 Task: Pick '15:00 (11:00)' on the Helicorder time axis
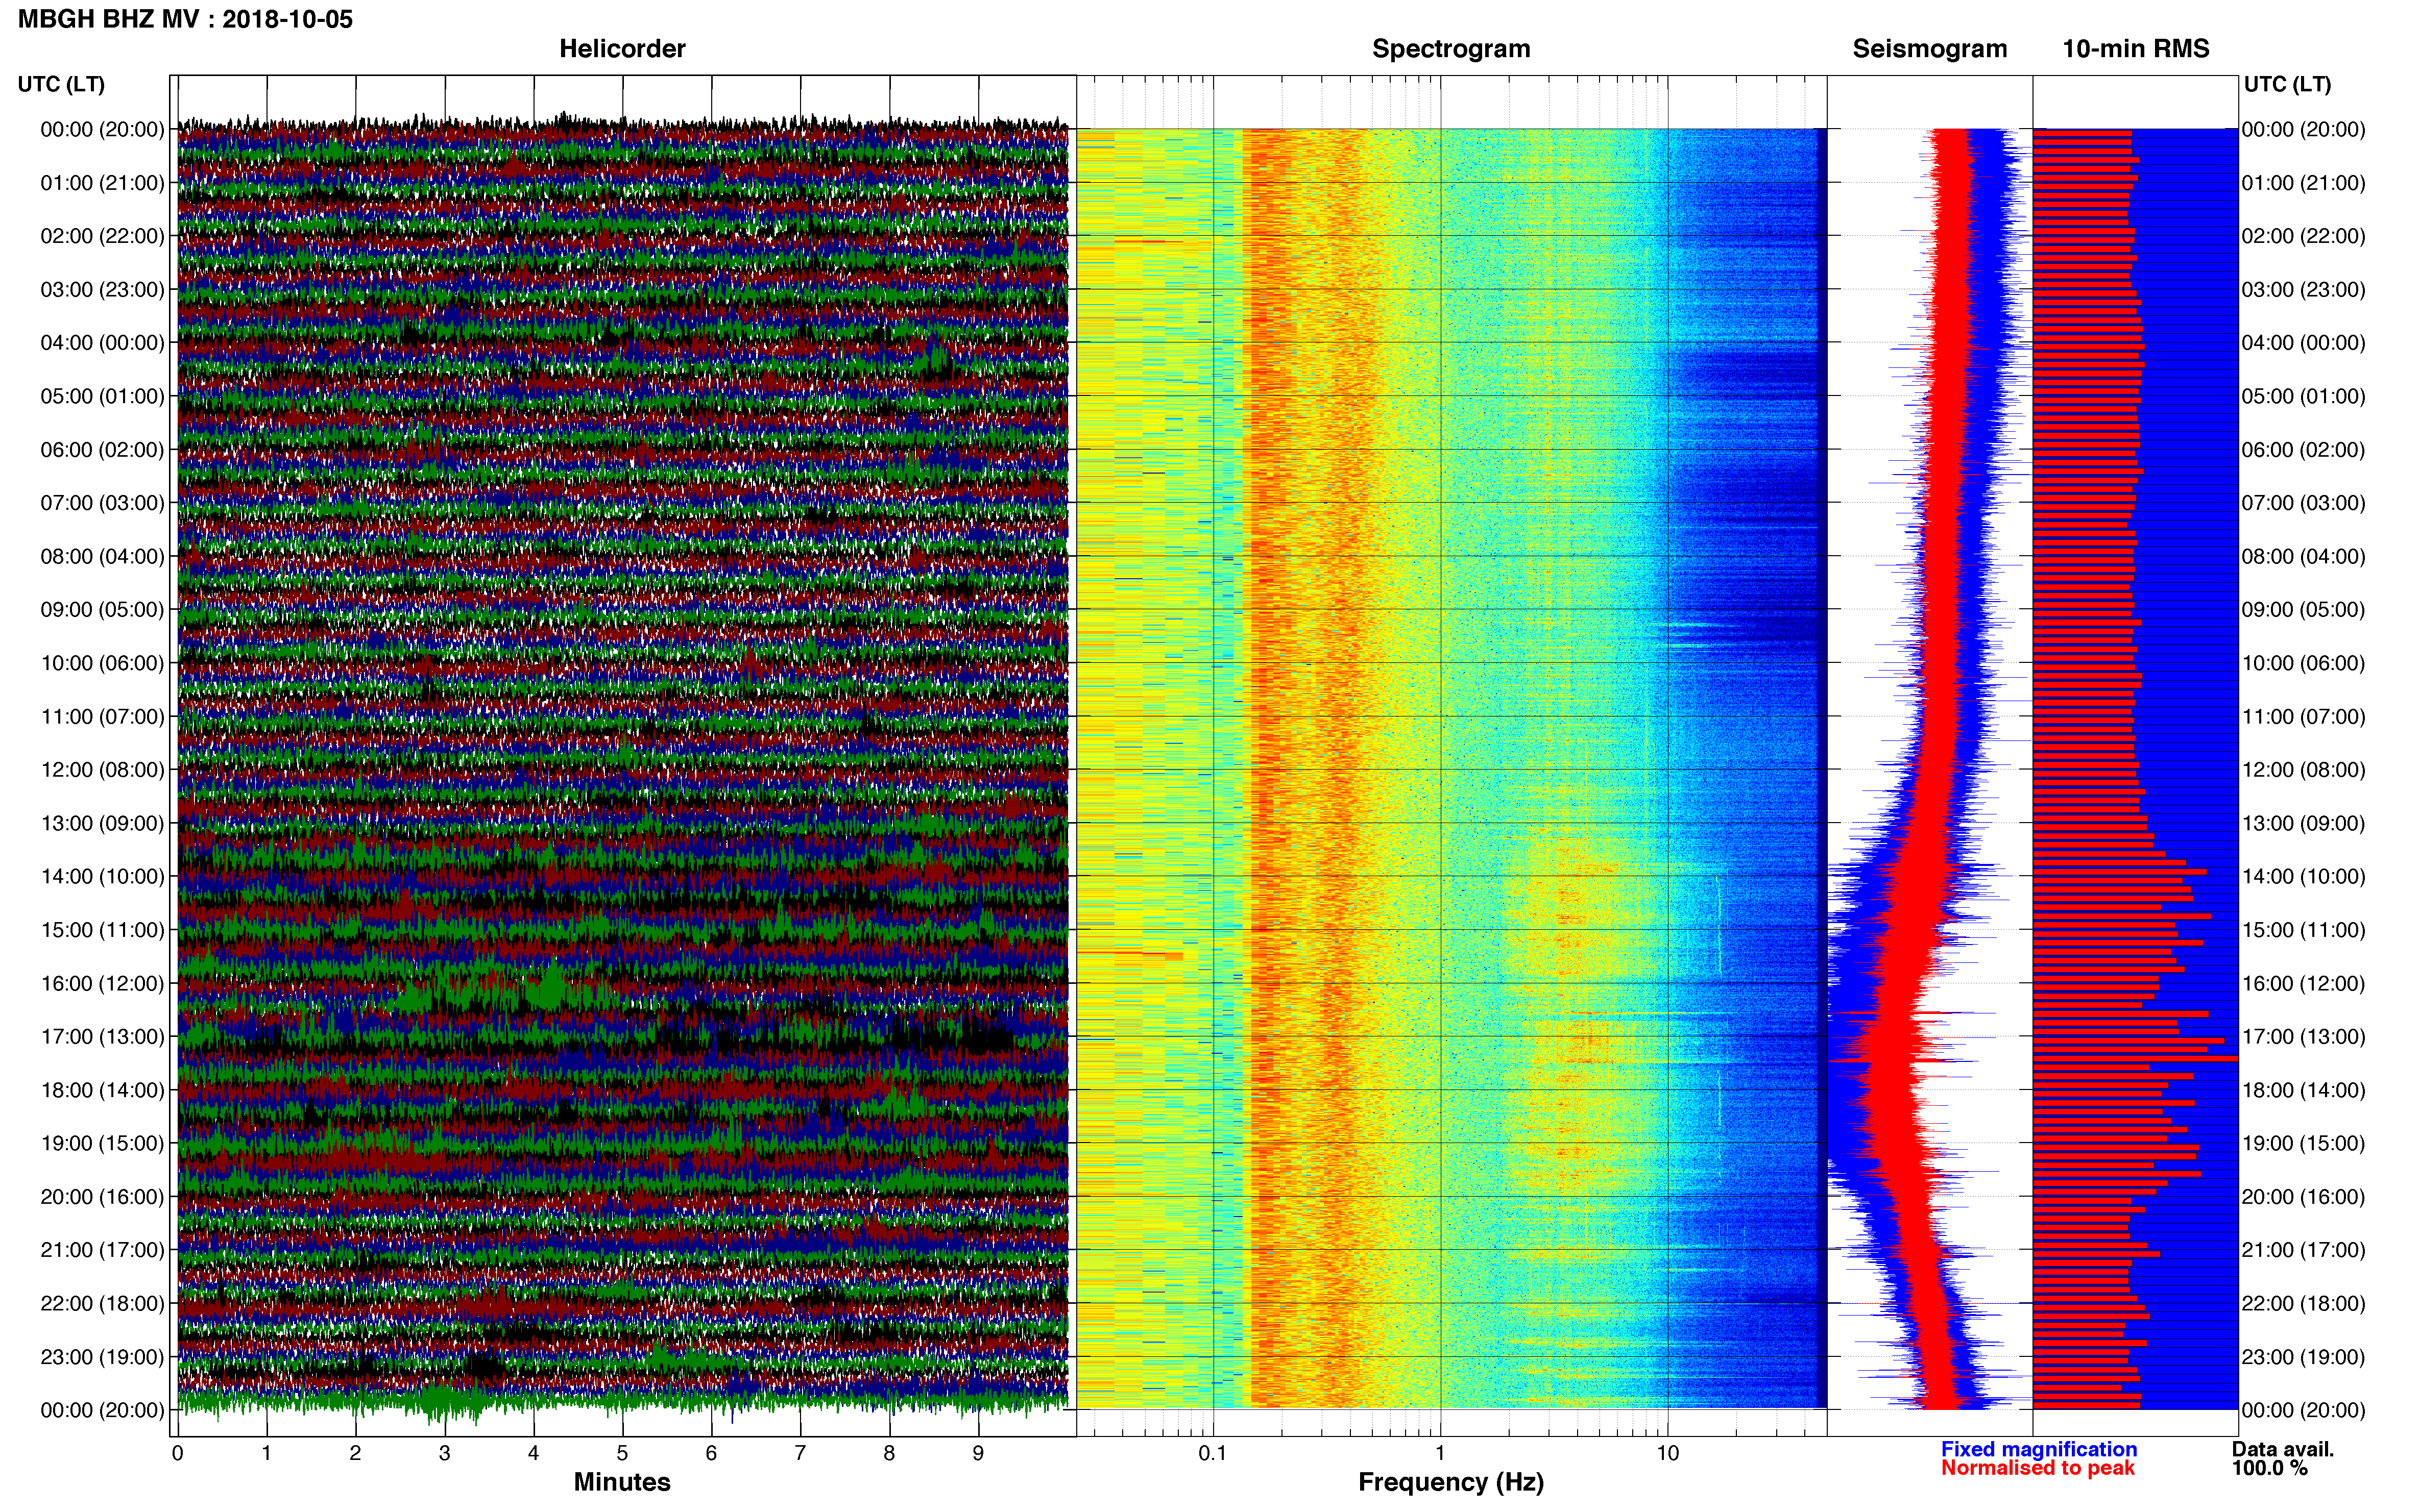pyautogui.click(x=102, y=930)
